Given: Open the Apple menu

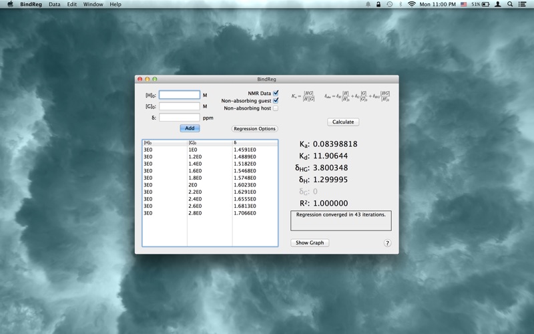Looking at the screenshot, I should coord(10,4).
